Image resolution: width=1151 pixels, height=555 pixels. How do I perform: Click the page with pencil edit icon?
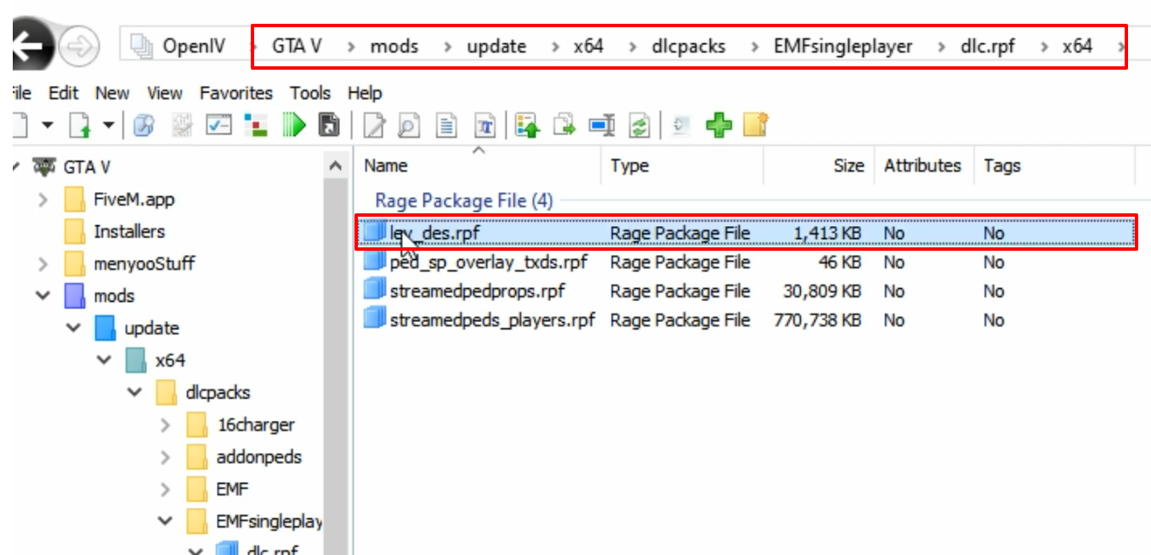point(374,126)
